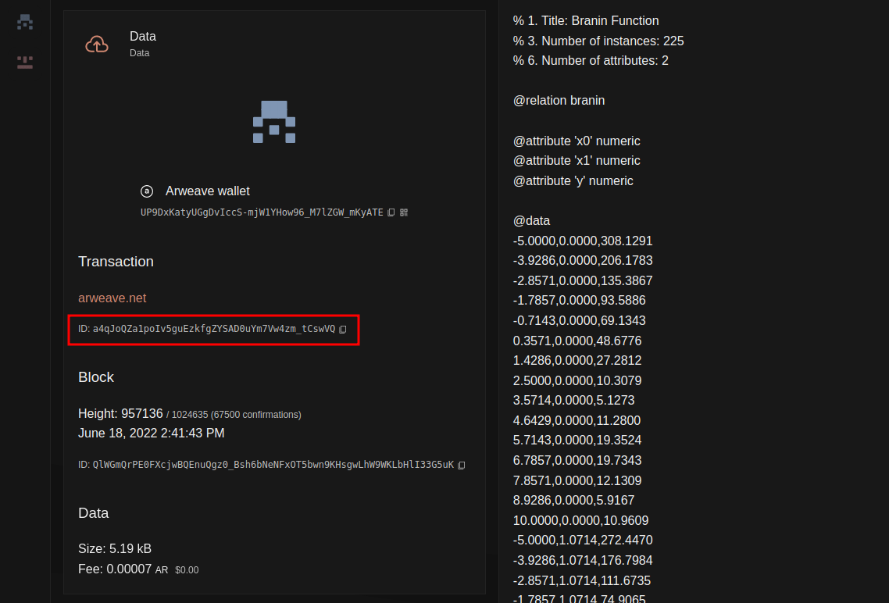This screenshot has height=603, width=889.
Task: Click data row '2.5000,0.0000,10.3079'
Action: 577,381
